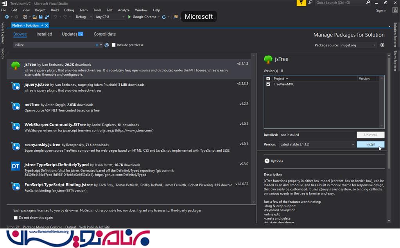The height and width of the screenshot is (248, 400).
Task: Click the netTree package icon
Action: (x=16, y=106)
